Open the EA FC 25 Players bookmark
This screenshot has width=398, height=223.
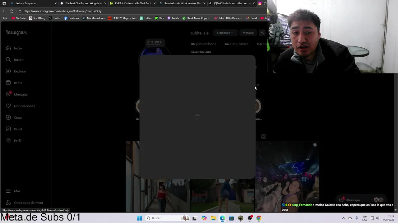tap(122, 18)
